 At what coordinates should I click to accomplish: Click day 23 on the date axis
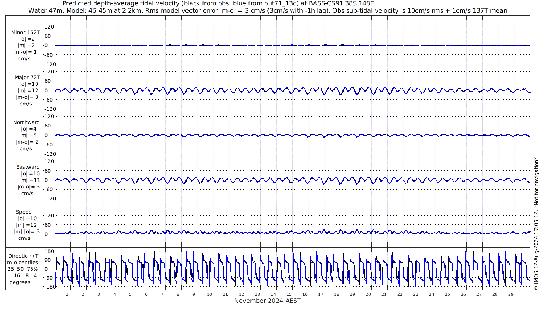coord(415,294)
